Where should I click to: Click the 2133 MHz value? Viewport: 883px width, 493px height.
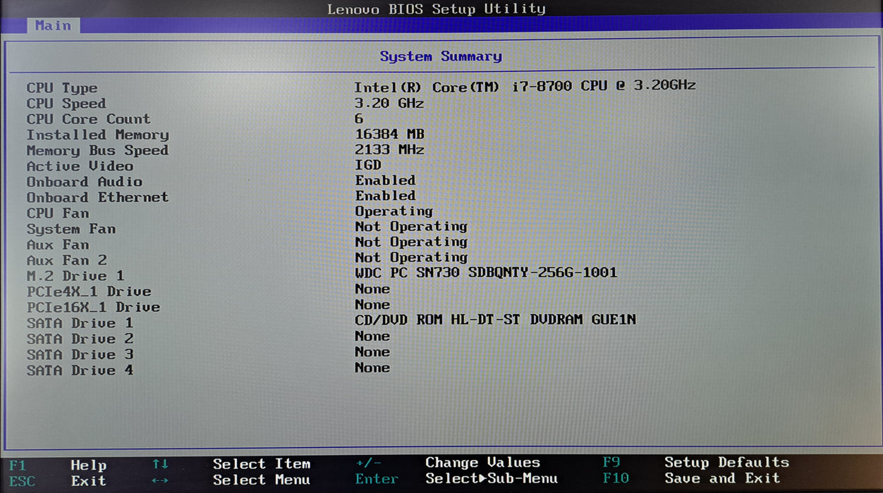389,149
